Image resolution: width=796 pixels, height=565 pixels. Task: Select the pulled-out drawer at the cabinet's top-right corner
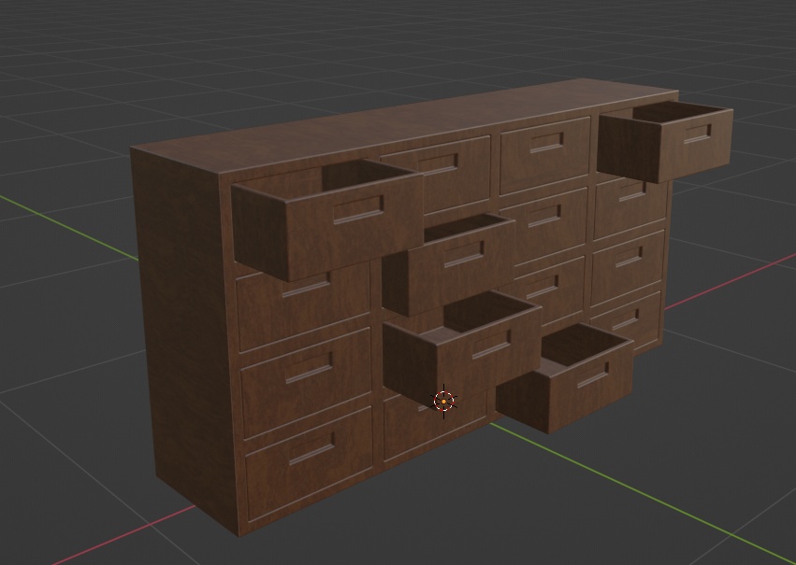click(665, 140)
